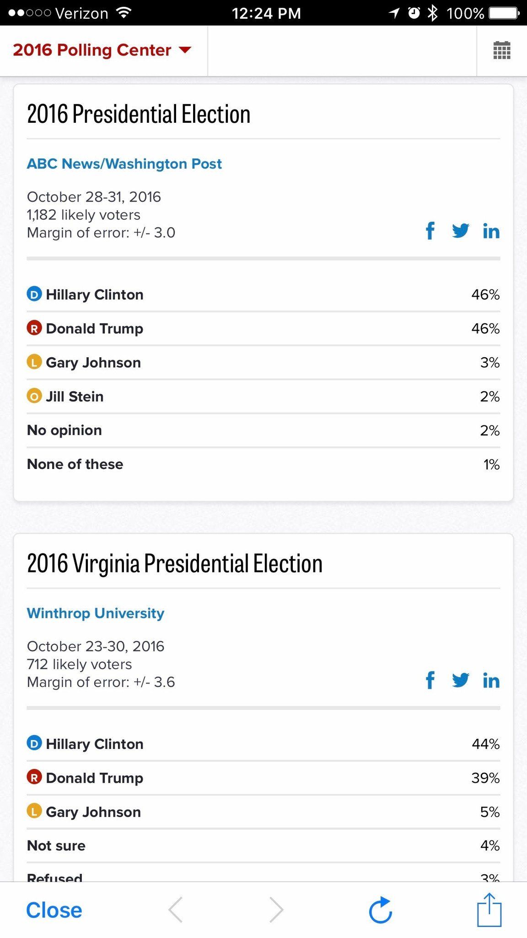The width and height of the screenshot is (527, 938).
Task: Open the Winthrop University link
Action: point(95,613)
